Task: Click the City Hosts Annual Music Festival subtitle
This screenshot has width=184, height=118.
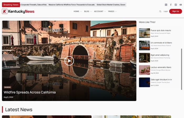Action: pos(161,46)
